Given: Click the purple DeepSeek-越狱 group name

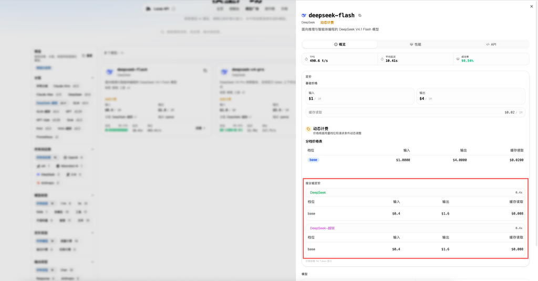Looking at the screenshot, I should coord(322,228).
